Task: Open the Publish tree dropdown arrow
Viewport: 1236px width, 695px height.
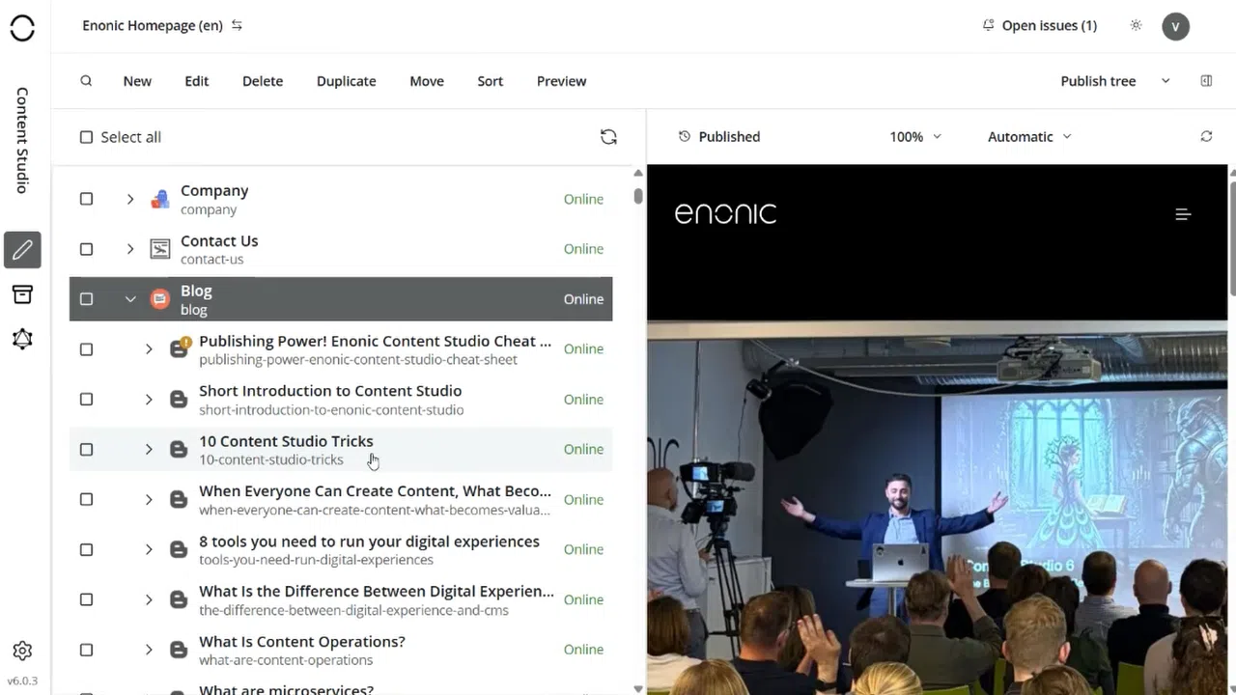Action: pyautogui.click(x=1166, y=81)
